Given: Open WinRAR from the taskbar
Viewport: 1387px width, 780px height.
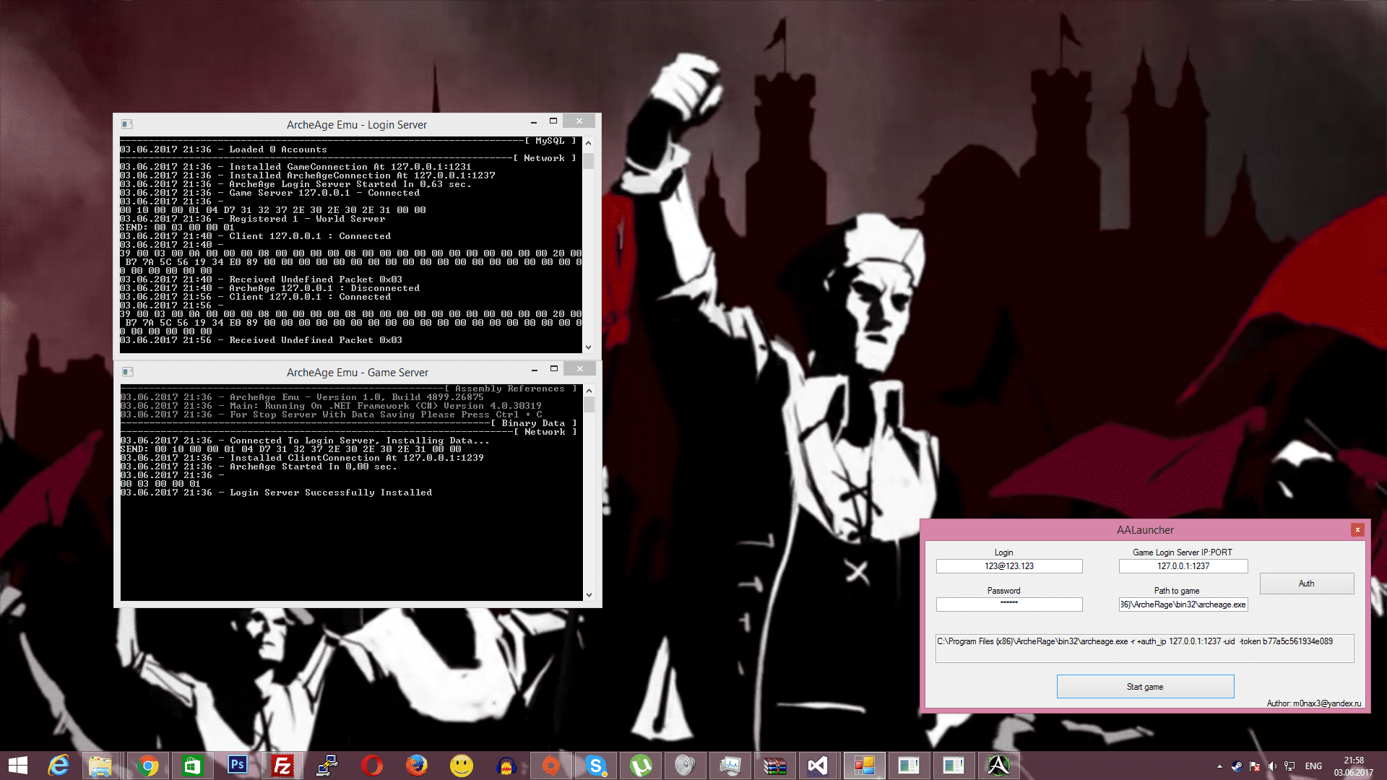Looking at the screenshot, I should coord(774,766).
